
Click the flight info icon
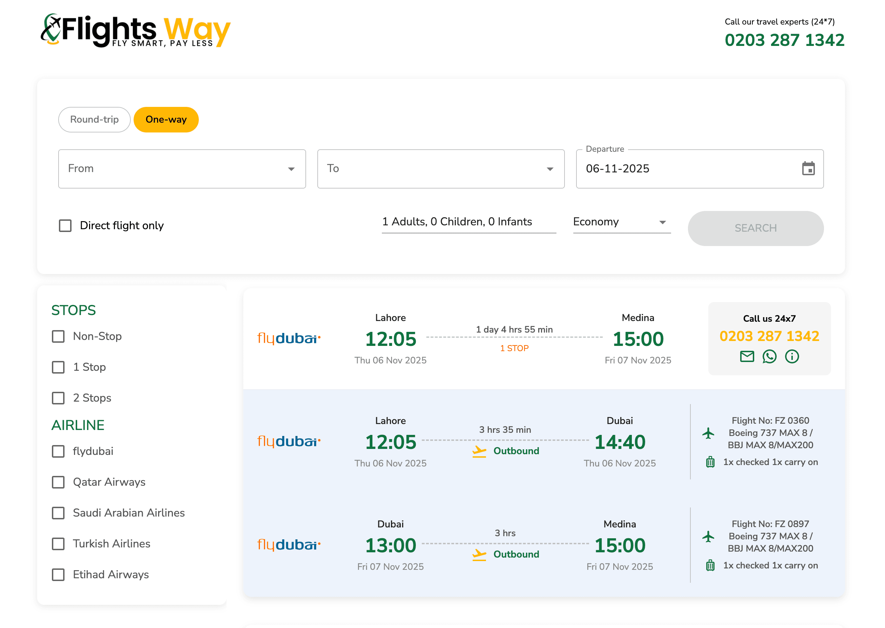pos(791,356)
